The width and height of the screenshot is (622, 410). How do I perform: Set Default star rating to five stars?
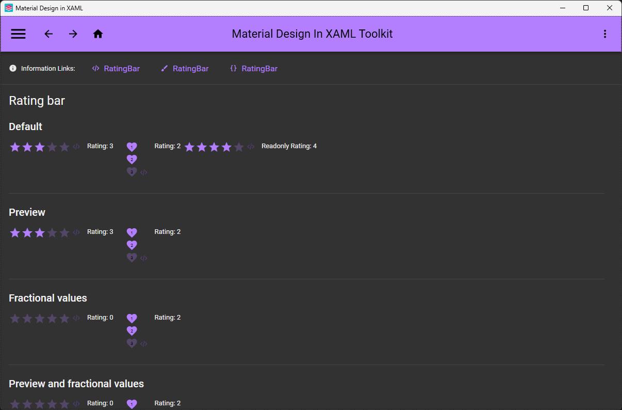pos(64,147)
